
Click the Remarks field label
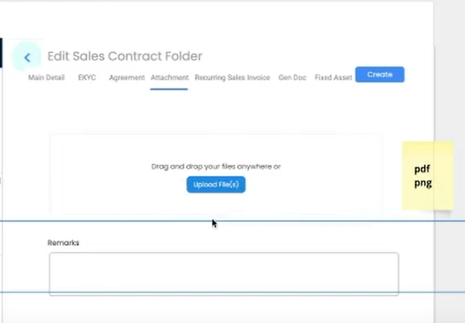pyautogui.click(x=63, y=243)
